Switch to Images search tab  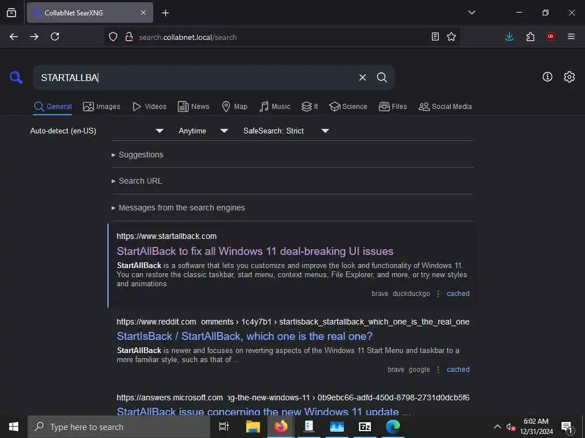(x=102, y=107)
